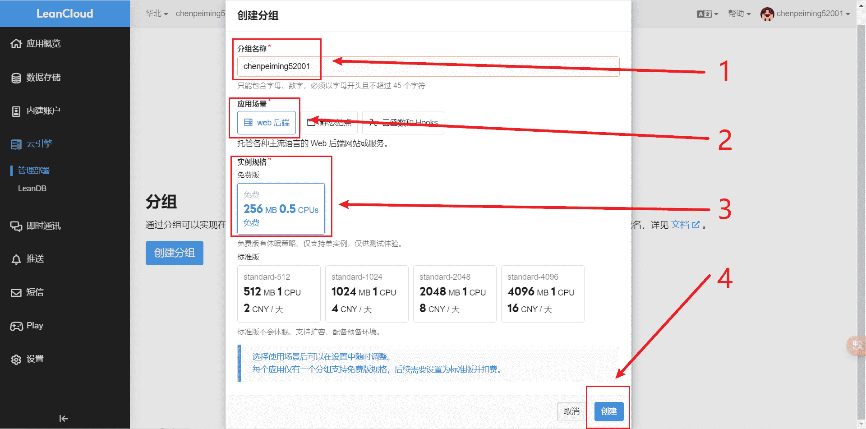Expand the 华北 region dropdown
This screenshot has width=866, height=429.
tap(157, 14)
